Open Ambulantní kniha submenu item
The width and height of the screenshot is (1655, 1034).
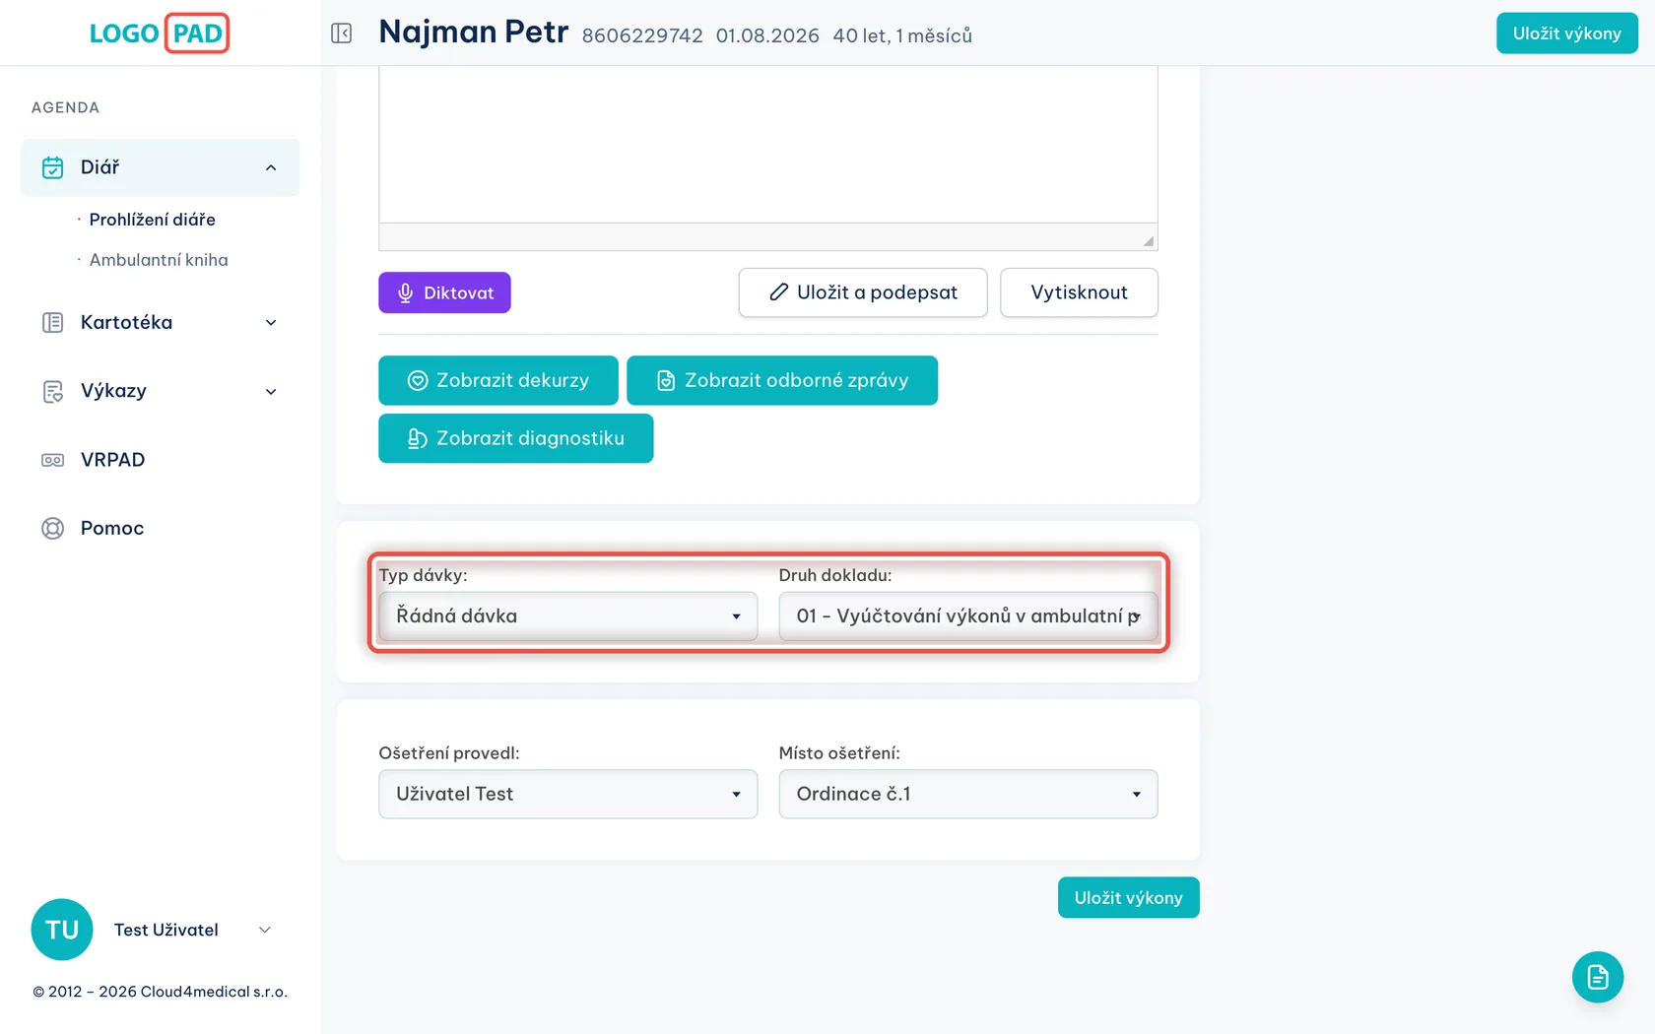159,260
